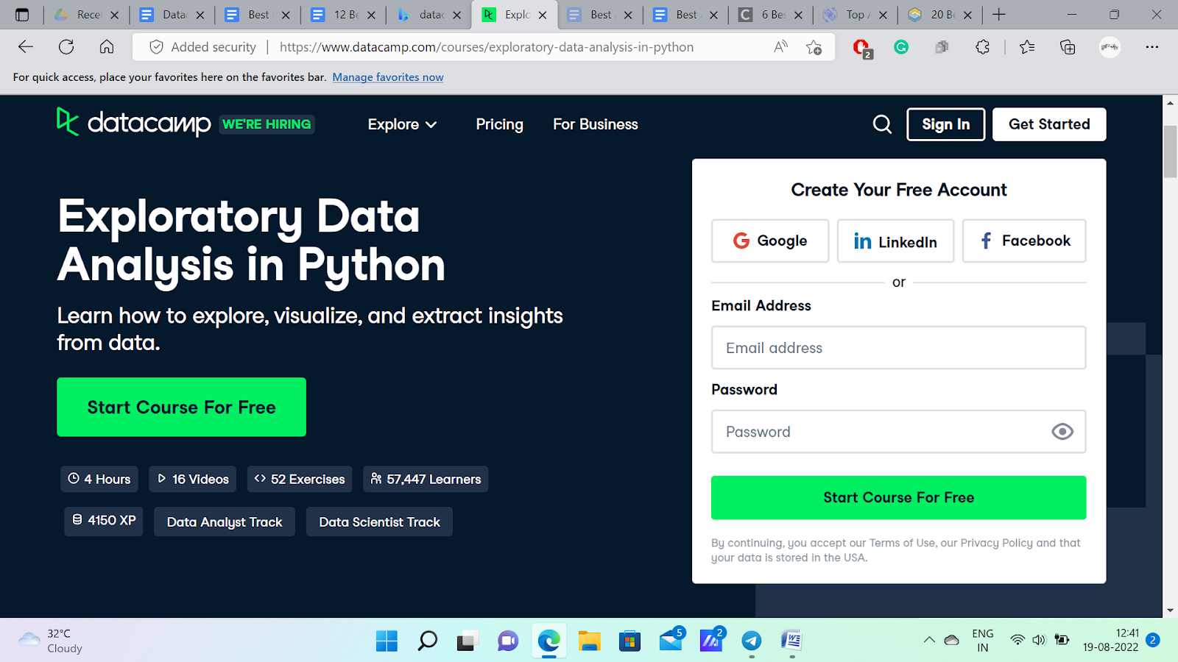Launch File Explorer from the taskbar
The image size is (1178, 662).
coord(589,641)
